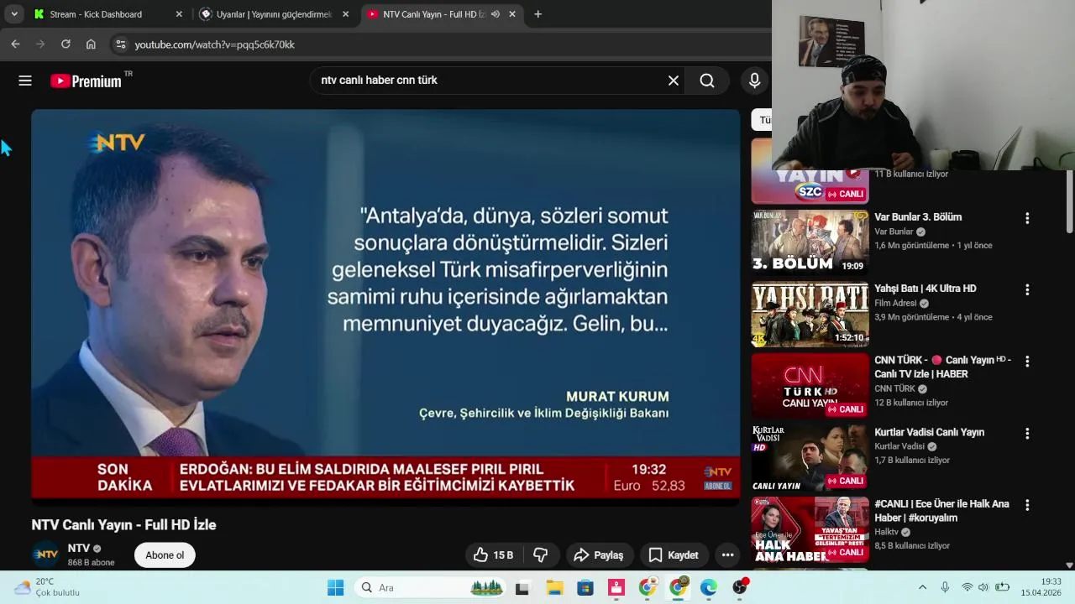Image resolution: width=1075 pixels, height=604 pixels.
Task: Close the Kick Dashboard tab
Action: point(178,14)
